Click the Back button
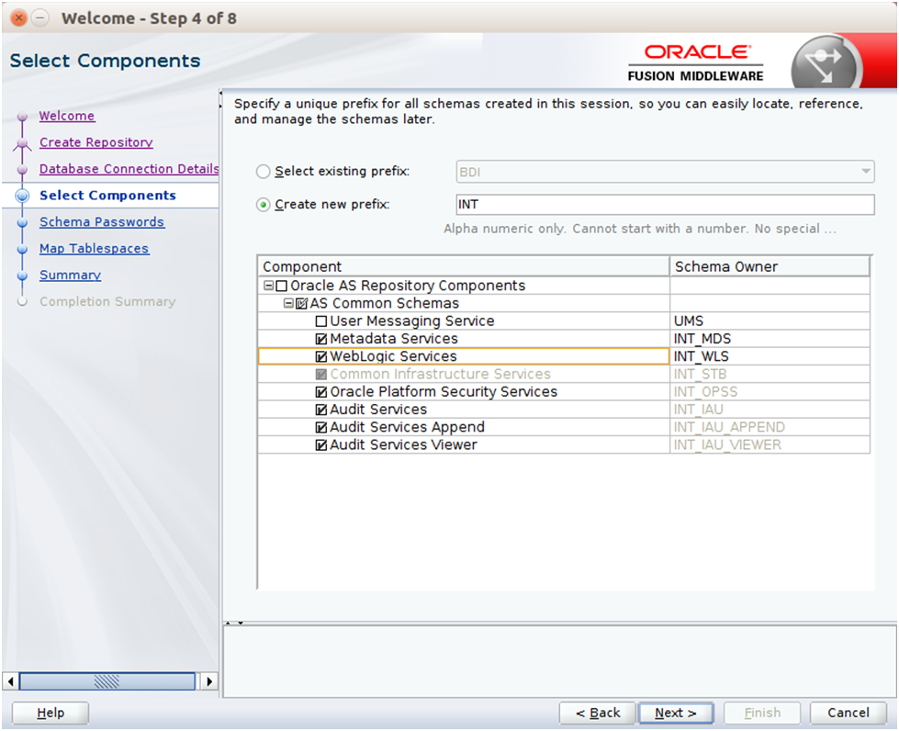 598,714
